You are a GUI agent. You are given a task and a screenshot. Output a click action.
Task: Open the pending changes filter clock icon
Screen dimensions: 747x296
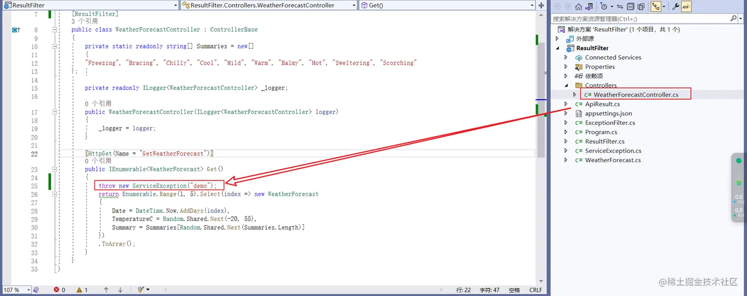point(604,6)
